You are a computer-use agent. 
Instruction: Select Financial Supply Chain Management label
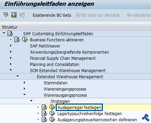click(63, 58)
